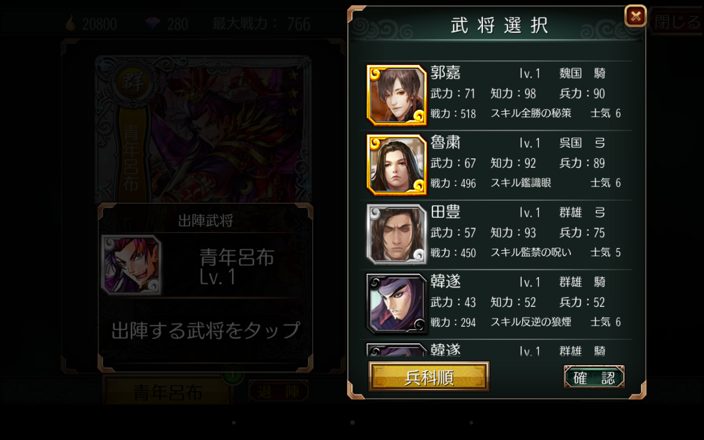Confirm selection with the 確認 button
Image resolution: width=704 pixels, height=440 pixels.
pyautogui.click(x=594, y=377)
